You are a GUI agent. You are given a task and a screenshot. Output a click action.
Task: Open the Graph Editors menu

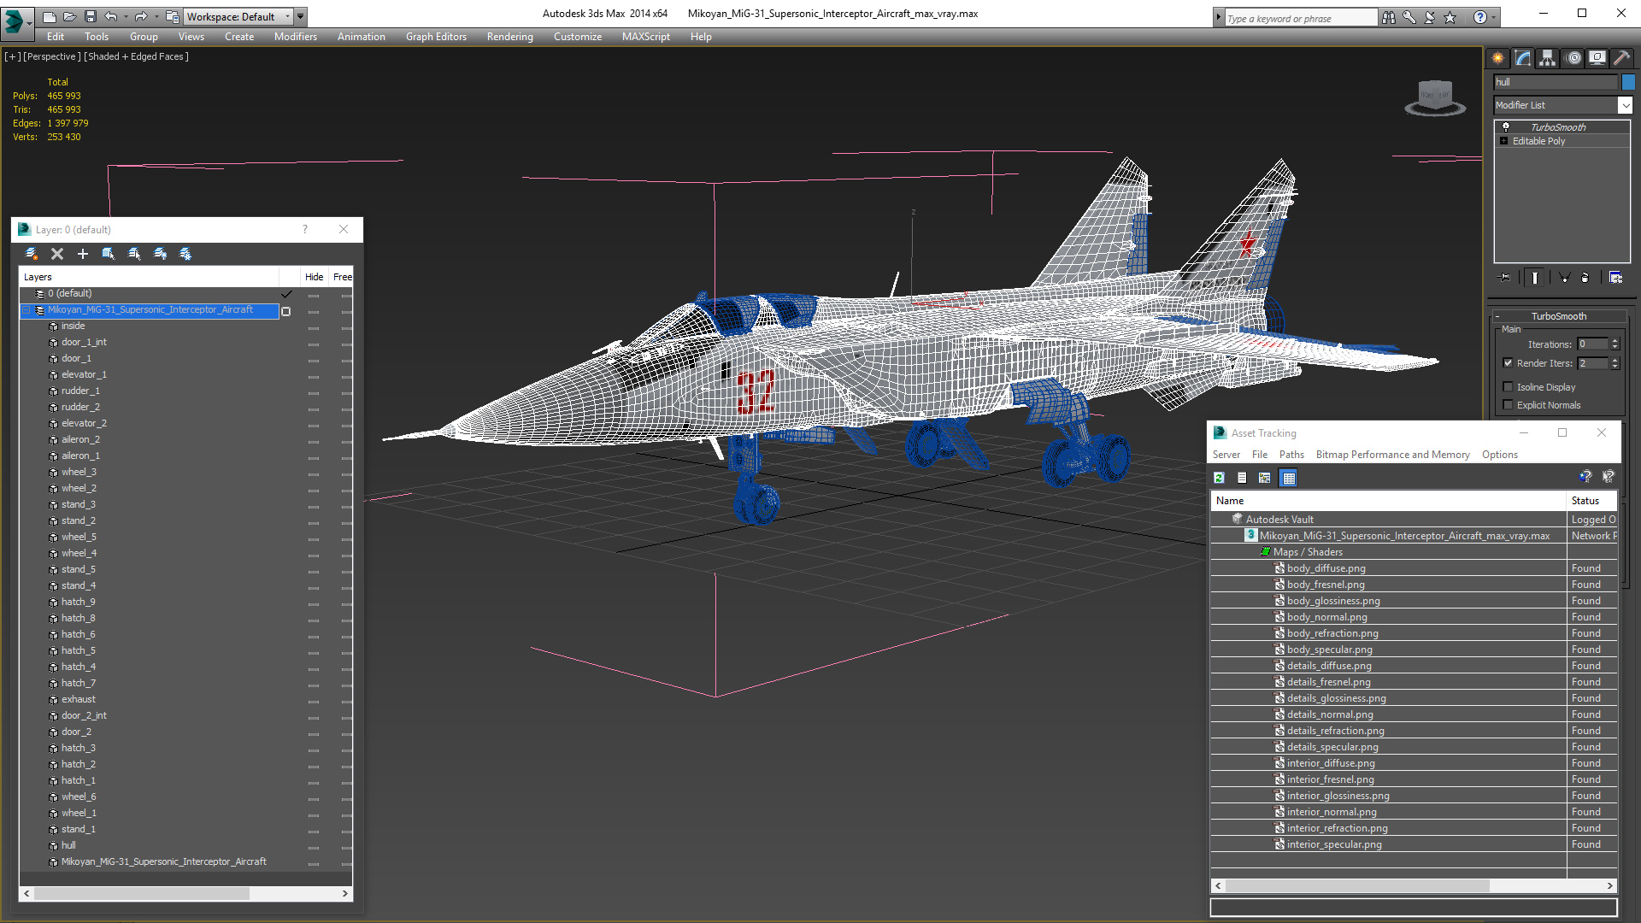pyautogui.click(x=436, y=37)
